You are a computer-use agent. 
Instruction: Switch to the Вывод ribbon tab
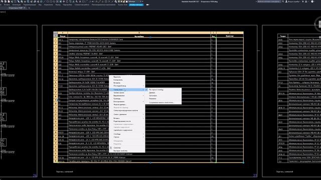(x=58, y=4)
